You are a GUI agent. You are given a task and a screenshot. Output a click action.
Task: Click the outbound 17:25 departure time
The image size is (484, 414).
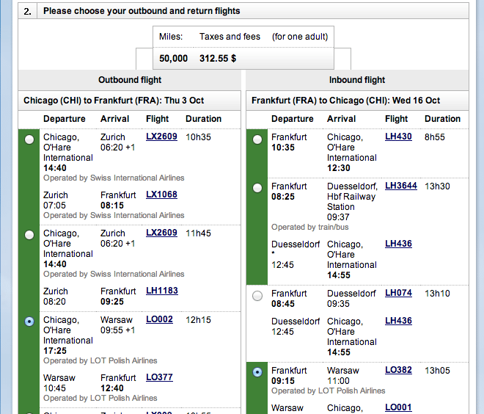55,351
